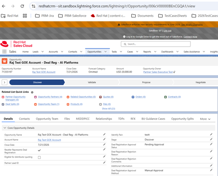Select the Validate stage in the path
This screenshot has width=218, height=176.
(92, 83)
